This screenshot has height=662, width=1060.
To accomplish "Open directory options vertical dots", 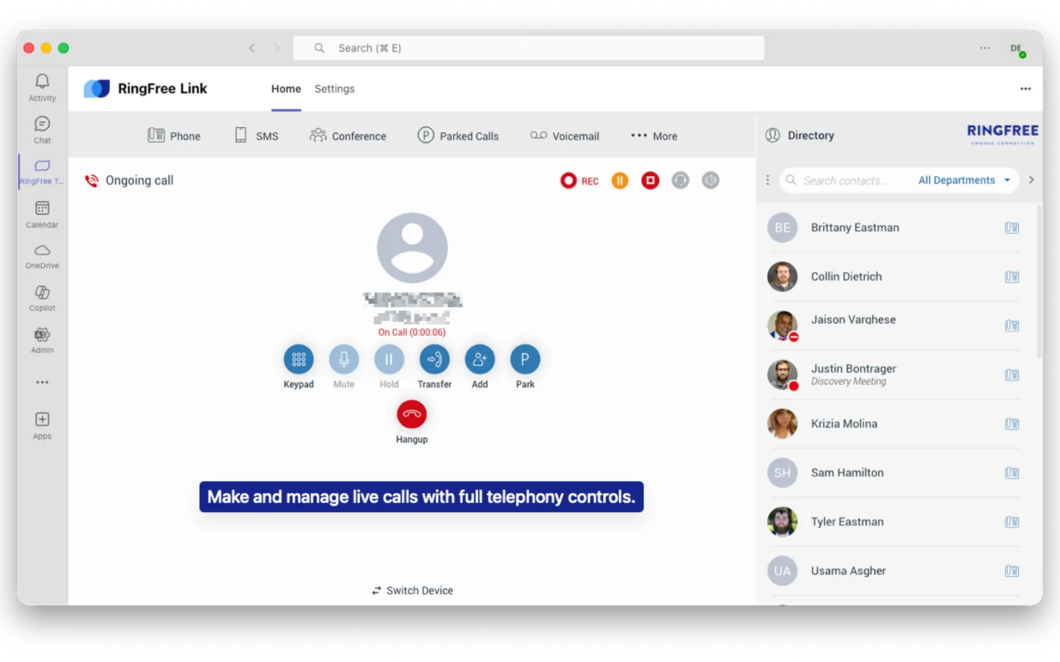I will [x=768, y=180].
